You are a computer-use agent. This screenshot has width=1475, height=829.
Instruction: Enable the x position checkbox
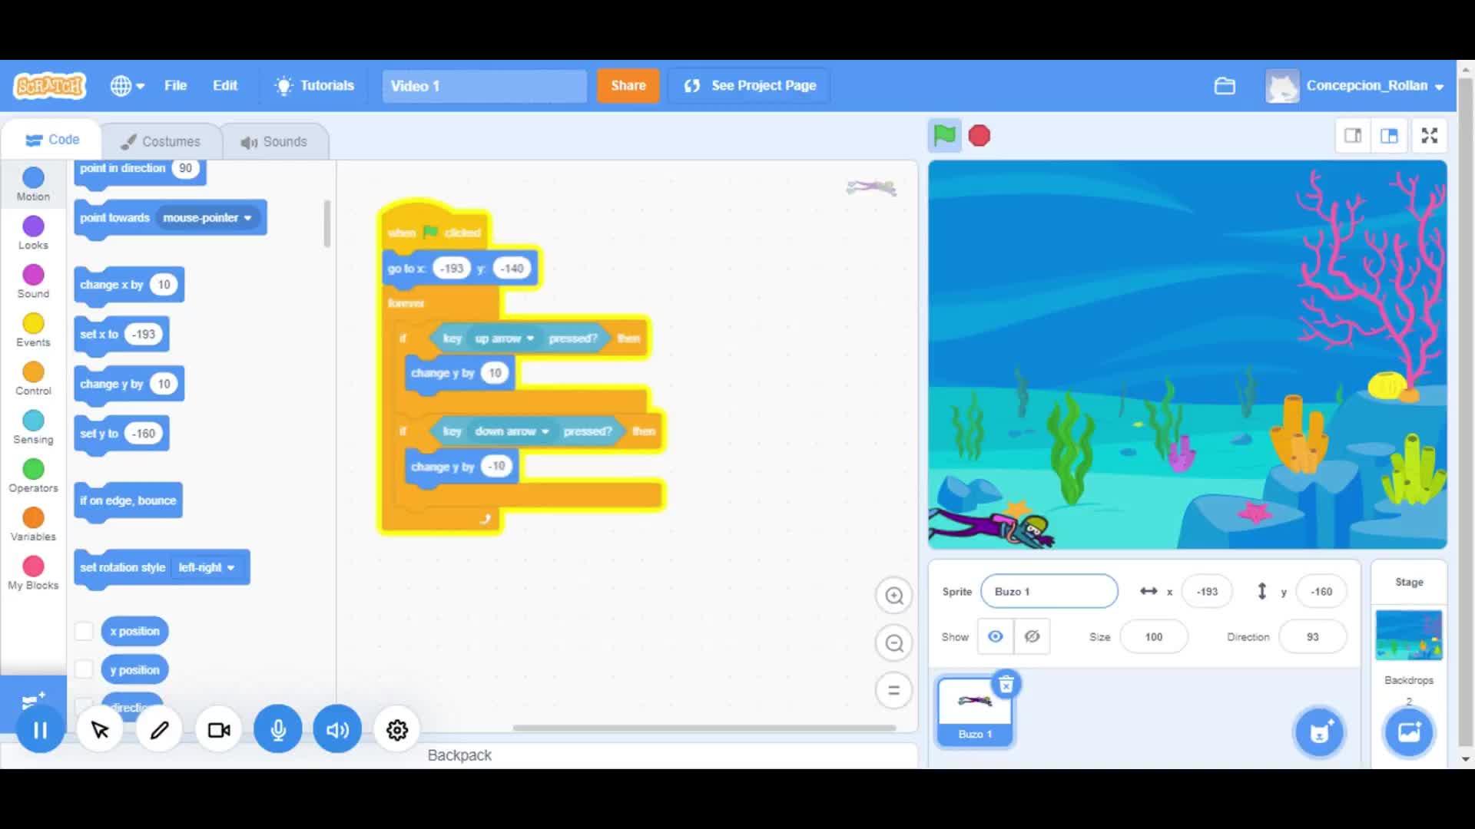click(x=84, y=631)
